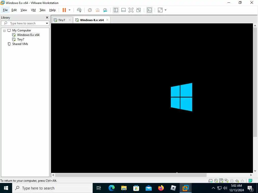Collapse the My Computer tree node

pyautogui.click(x=5, y=31)
